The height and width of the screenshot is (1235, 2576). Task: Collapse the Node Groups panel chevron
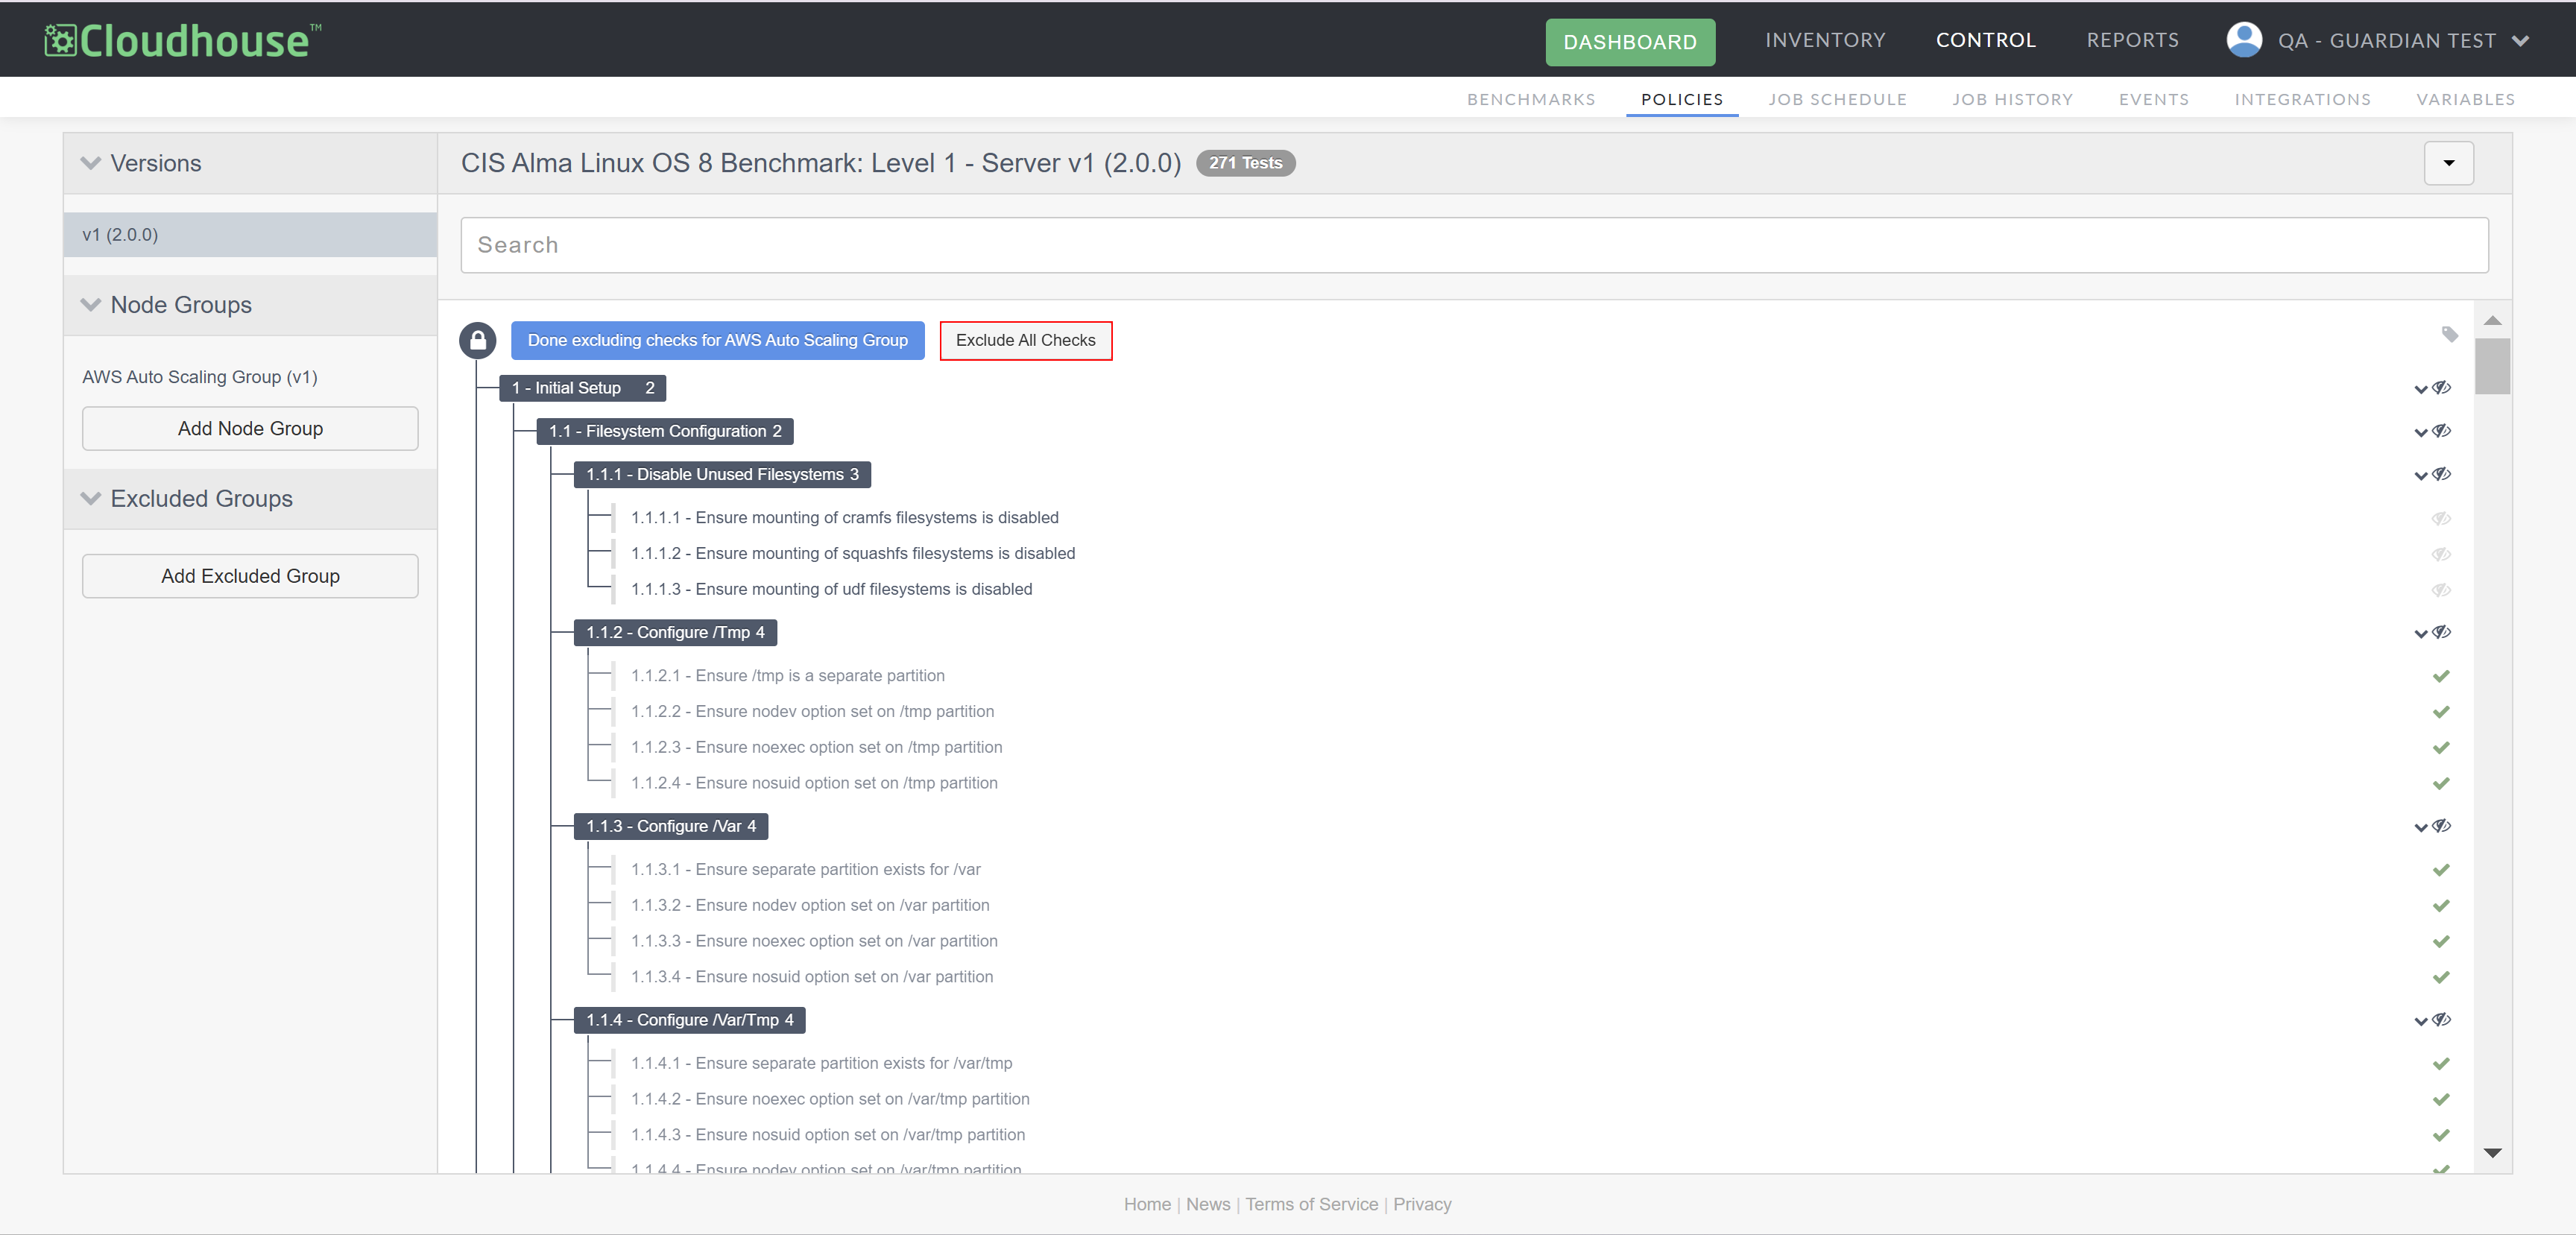91,305
